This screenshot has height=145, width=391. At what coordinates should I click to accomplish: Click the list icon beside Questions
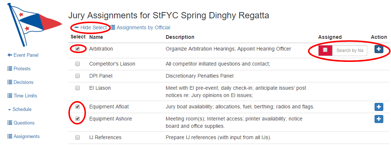[x=10, y=123]
